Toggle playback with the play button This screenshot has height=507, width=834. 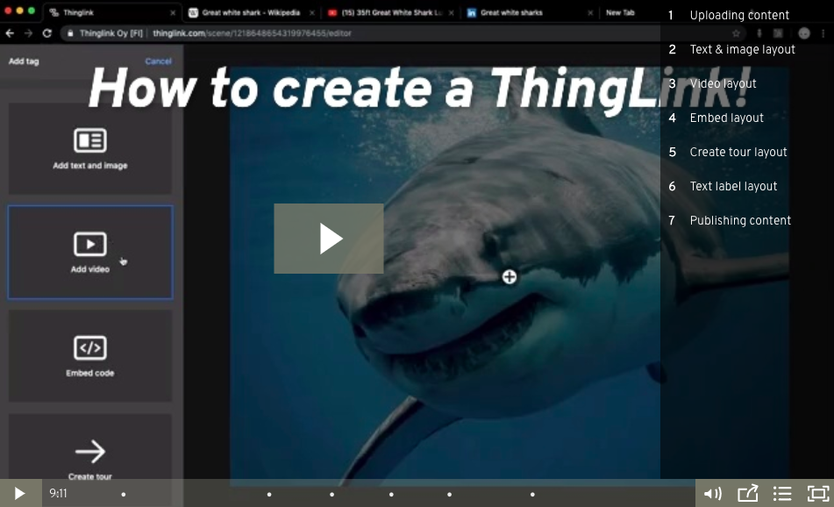point(18,493)
